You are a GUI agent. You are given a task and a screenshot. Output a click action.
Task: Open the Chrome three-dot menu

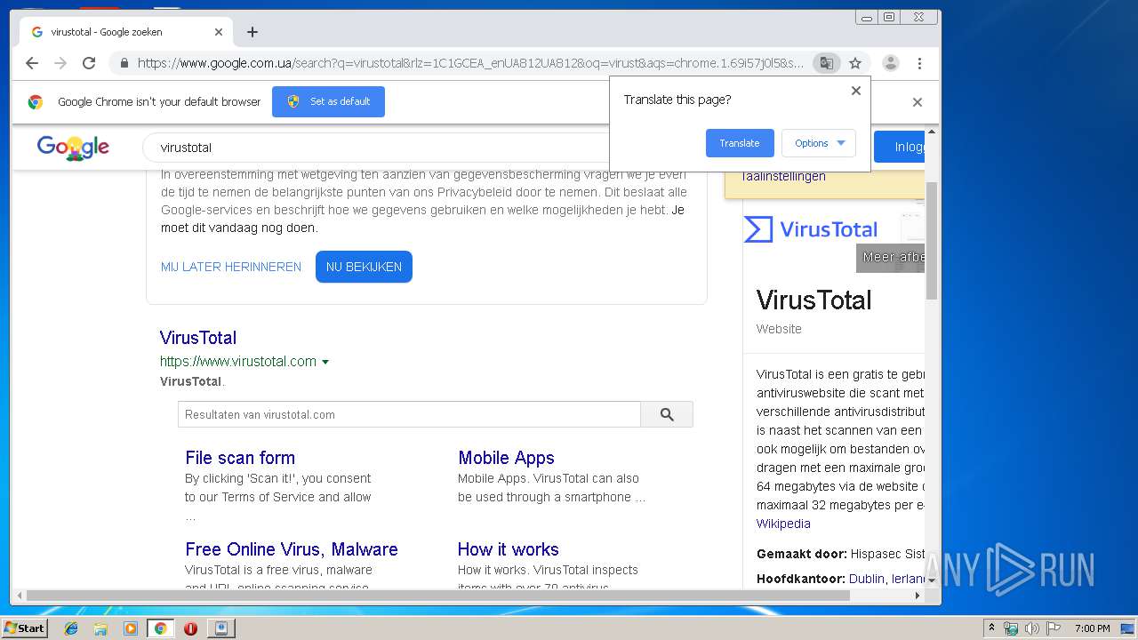919,63
